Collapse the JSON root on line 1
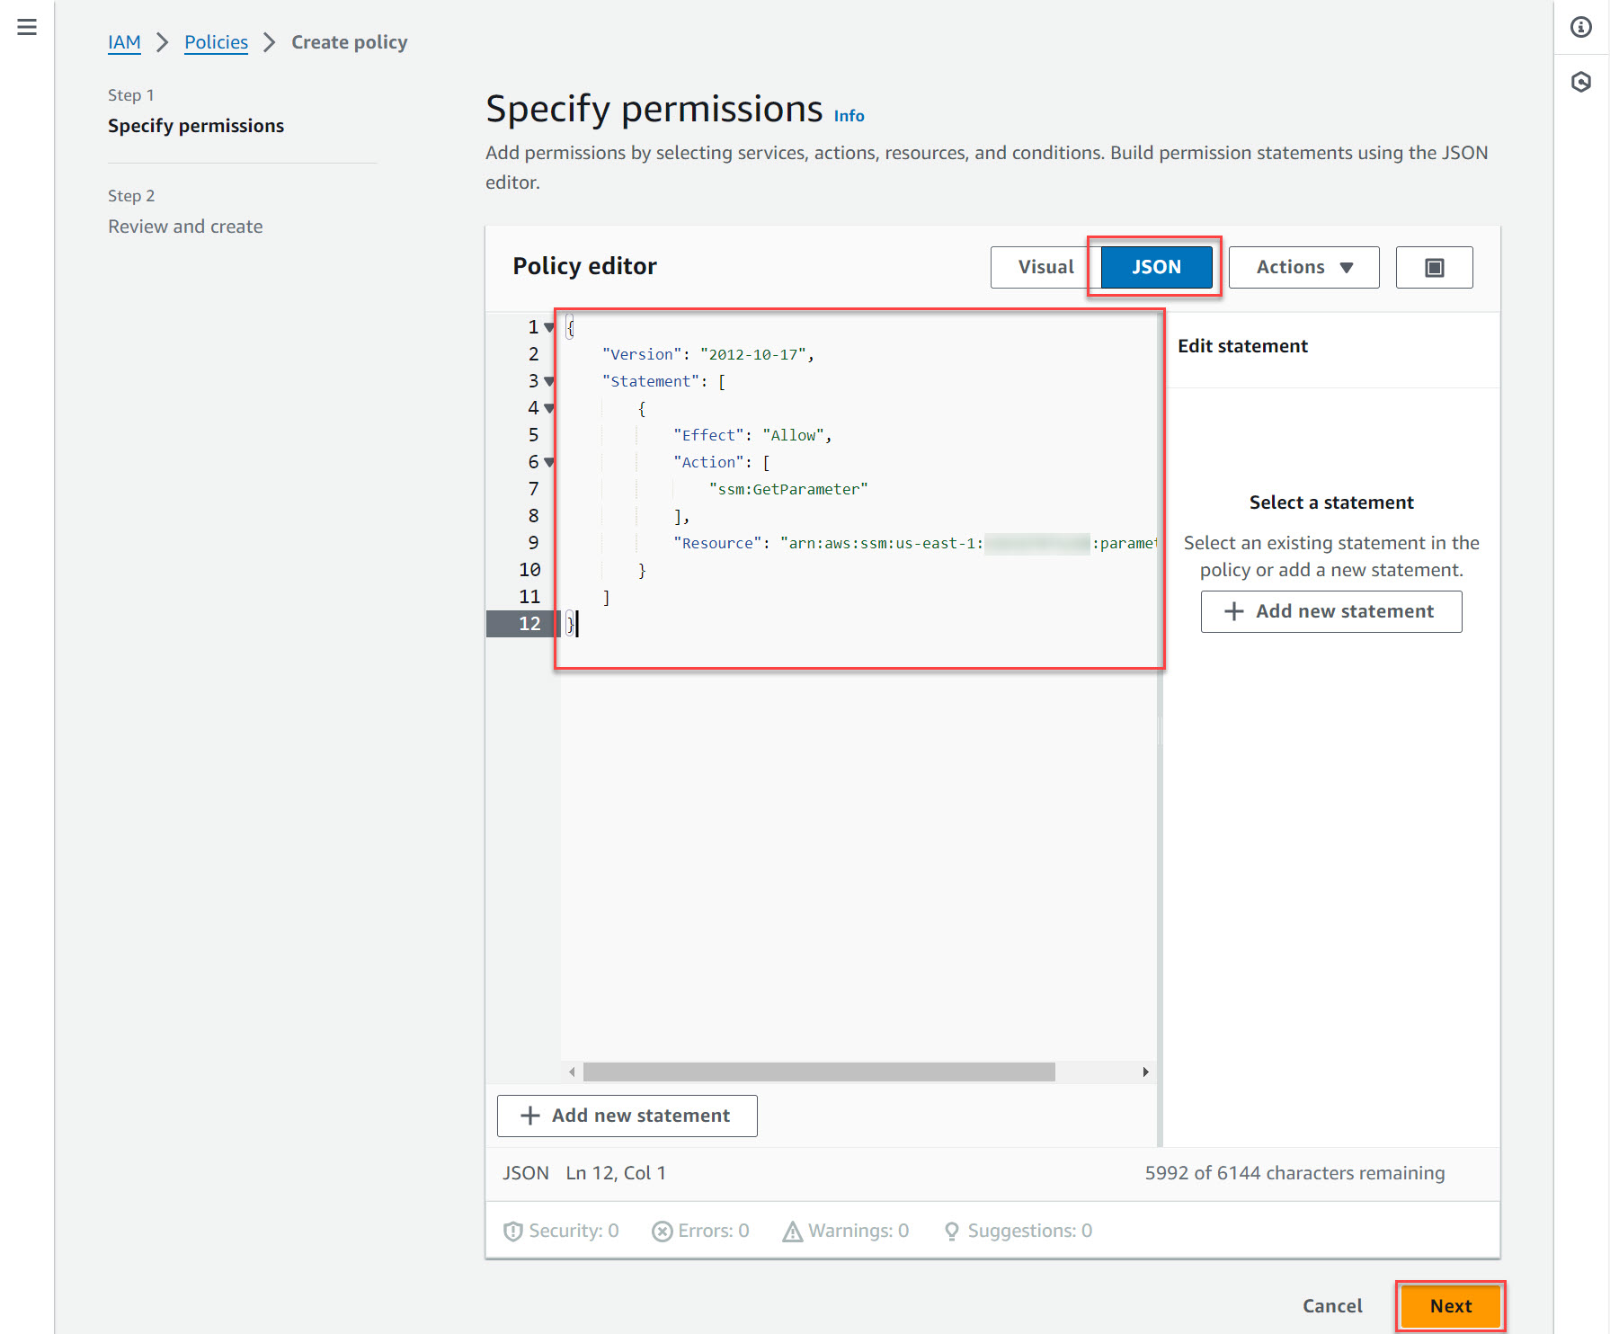Screen dimensions: 1610x1334 tap(549, 327)
